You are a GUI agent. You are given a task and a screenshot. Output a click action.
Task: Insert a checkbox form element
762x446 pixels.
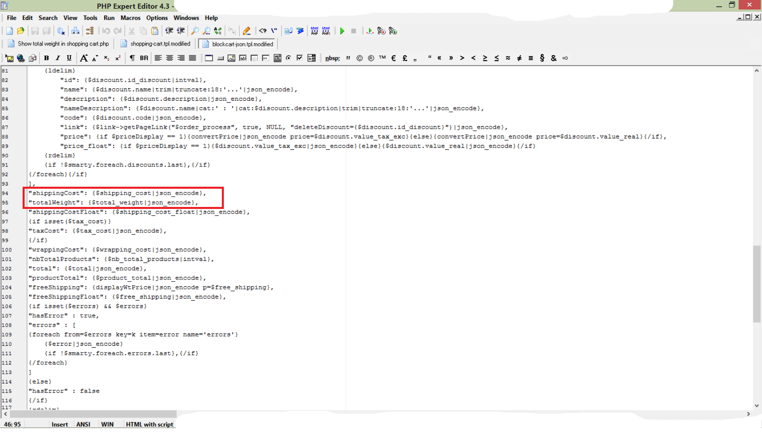(x=300, y=58)
